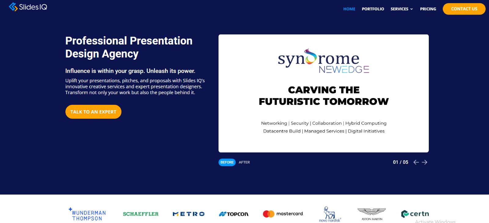Image resolution: width=489 pixels, height=223 pixels.
Task: Click the 01 / 05 slide counter
Action: [x=400, y=162]
